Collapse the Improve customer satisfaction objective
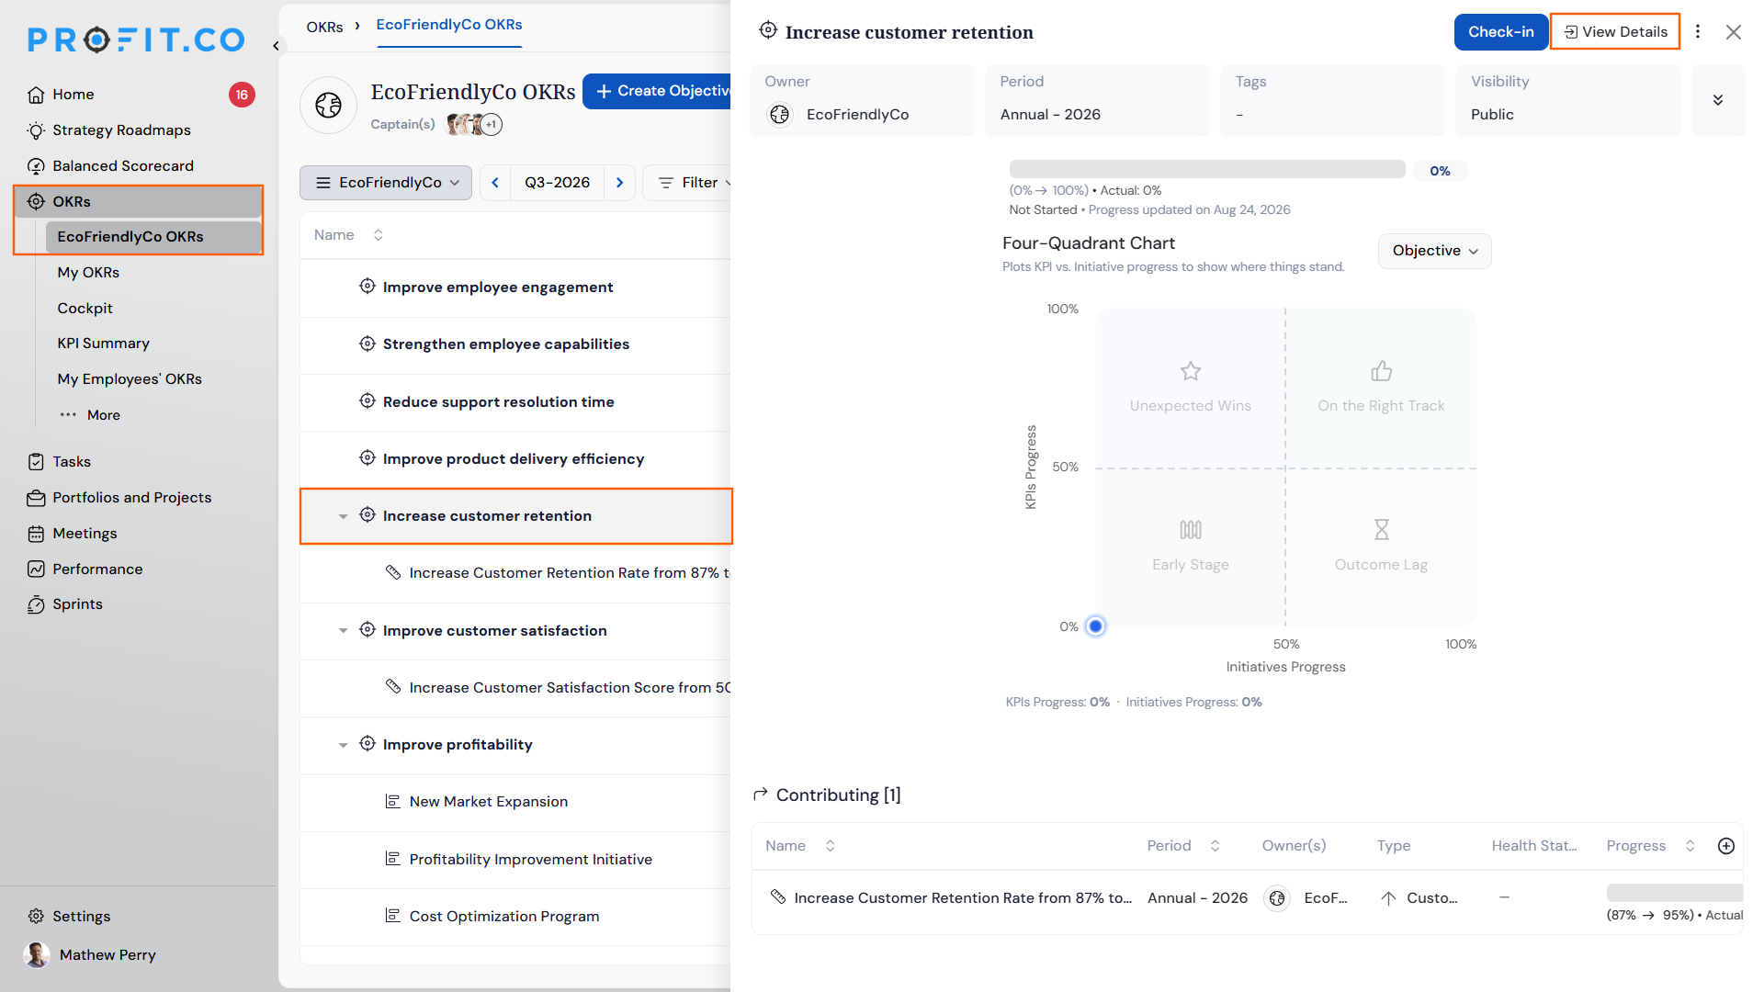The width and height of the screenshot is (1764, 992). (x=343, y=631)
